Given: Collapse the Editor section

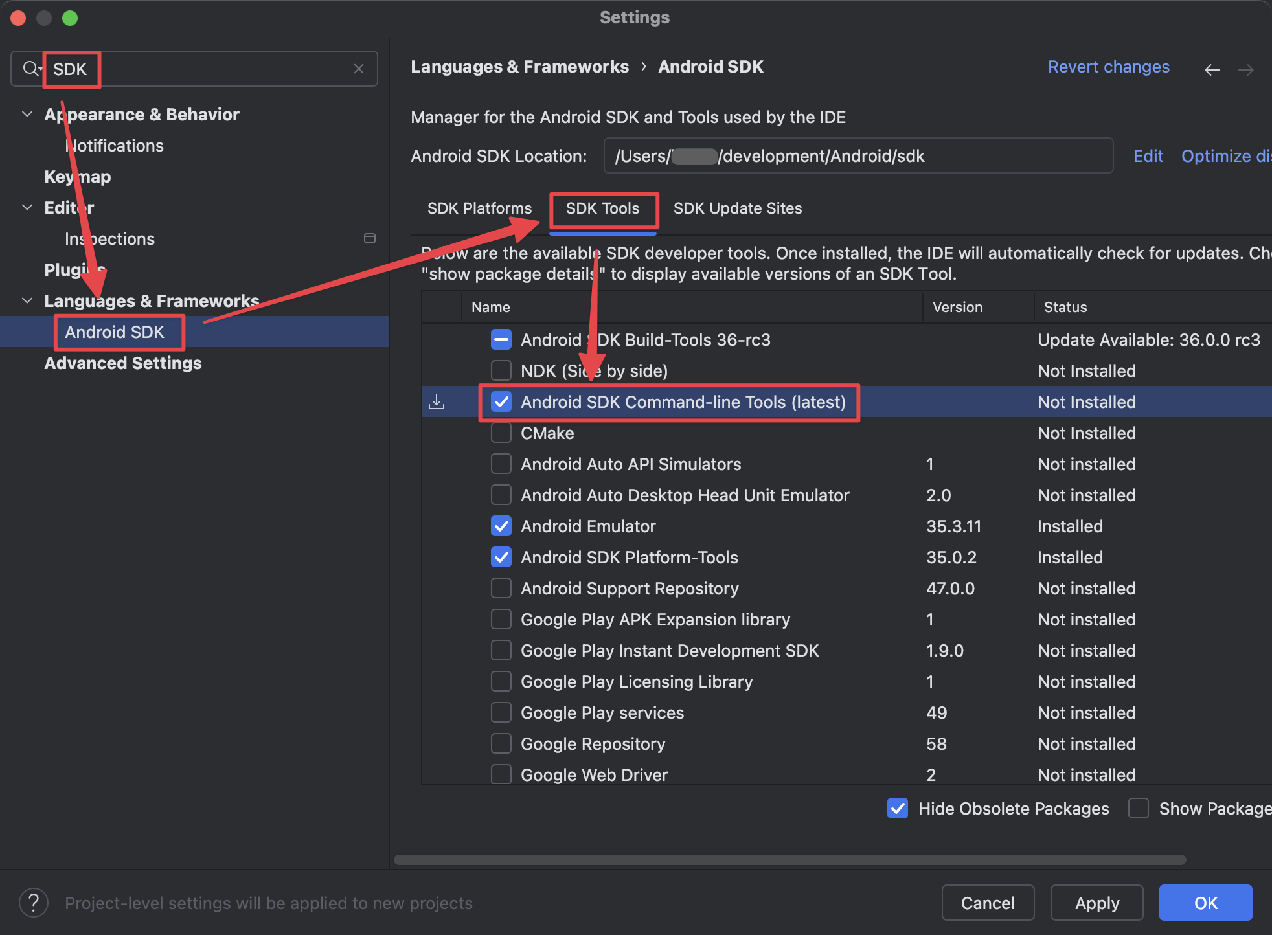Looking at the screenshot, I should (27, 207).
